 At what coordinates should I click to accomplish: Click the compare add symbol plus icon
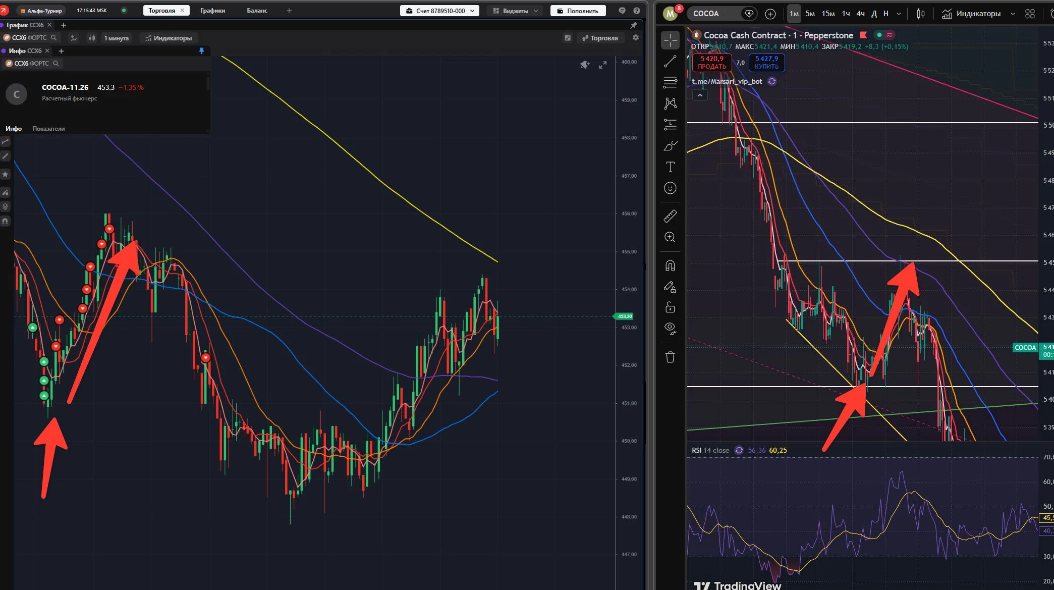(x=770, y=14)
